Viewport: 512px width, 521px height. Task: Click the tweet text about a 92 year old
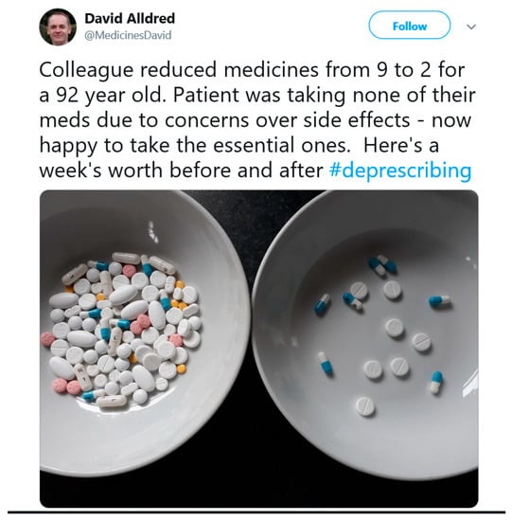point(256,120)
